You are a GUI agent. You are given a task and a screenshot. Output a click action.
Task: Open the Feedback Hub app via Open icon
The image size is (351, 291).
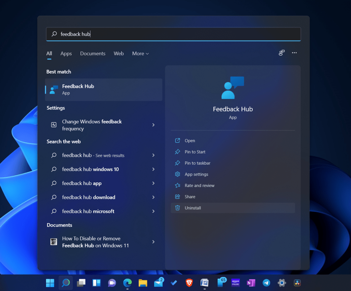pyautogui.click(x=178, y=140)
